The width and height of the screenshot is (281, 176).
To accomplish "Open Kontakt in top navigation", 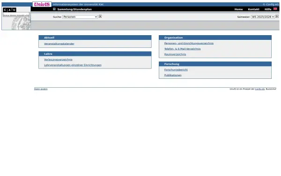I will coord(253,9).
